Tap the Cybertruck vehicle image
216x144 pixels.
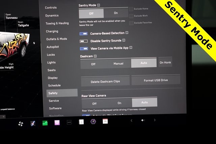coord(15,46)
